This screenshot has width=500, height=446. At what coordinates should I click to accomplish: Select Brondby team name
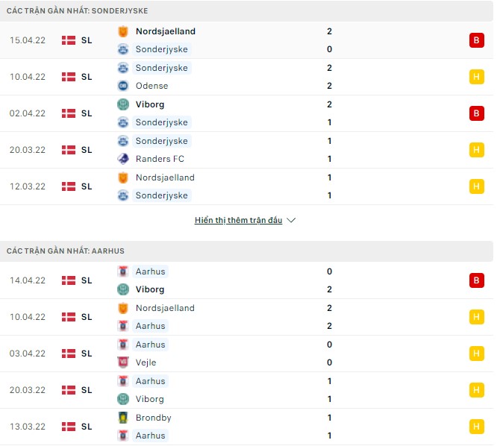154,418
